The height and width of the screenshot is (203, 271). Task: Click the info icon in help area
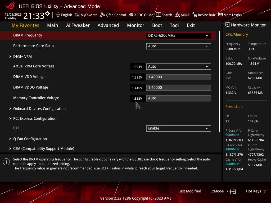point(6,162)
